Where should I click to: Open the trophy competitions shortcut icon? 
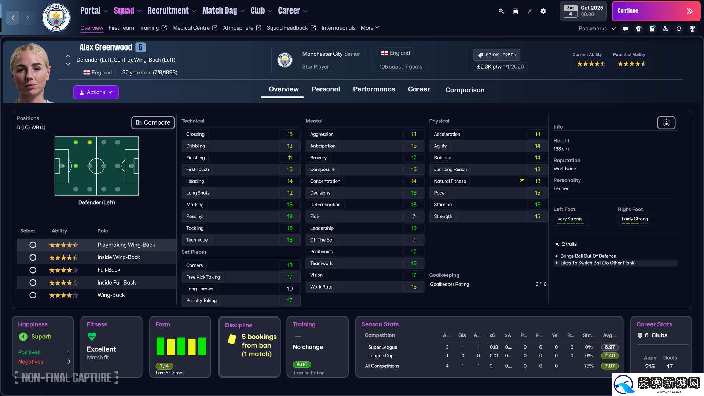click(692, 29)
